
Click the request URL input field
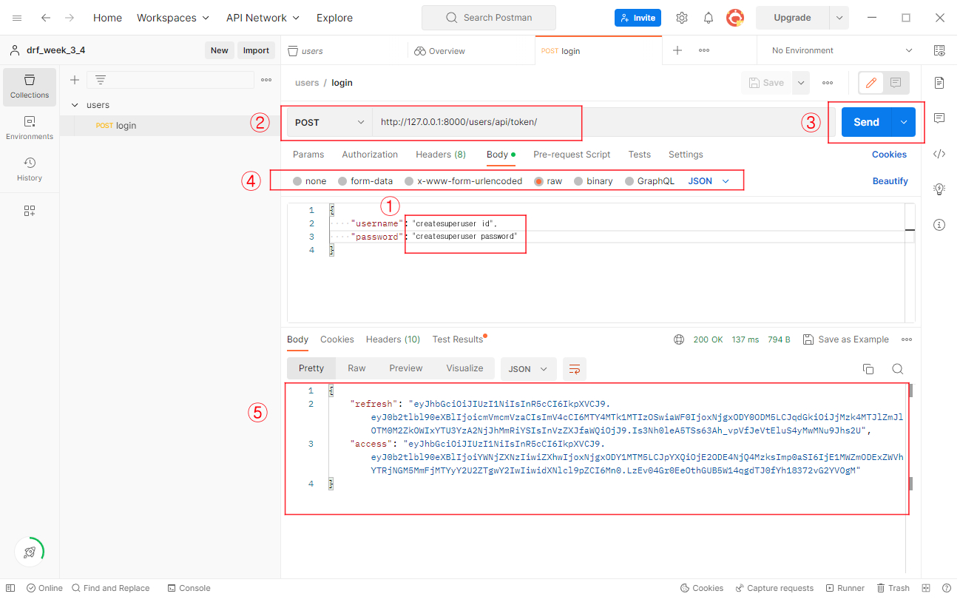[603, 122]
